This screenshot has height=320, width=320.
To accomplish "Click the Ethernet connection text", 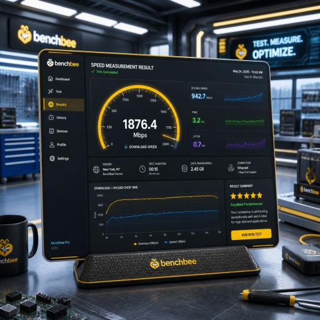I will click(x=242, y=167).
